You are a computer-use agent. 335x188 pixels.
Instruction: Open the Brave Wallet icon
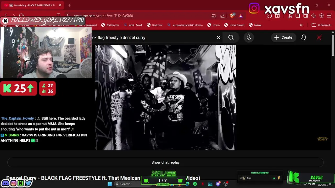tap(306, 16)
